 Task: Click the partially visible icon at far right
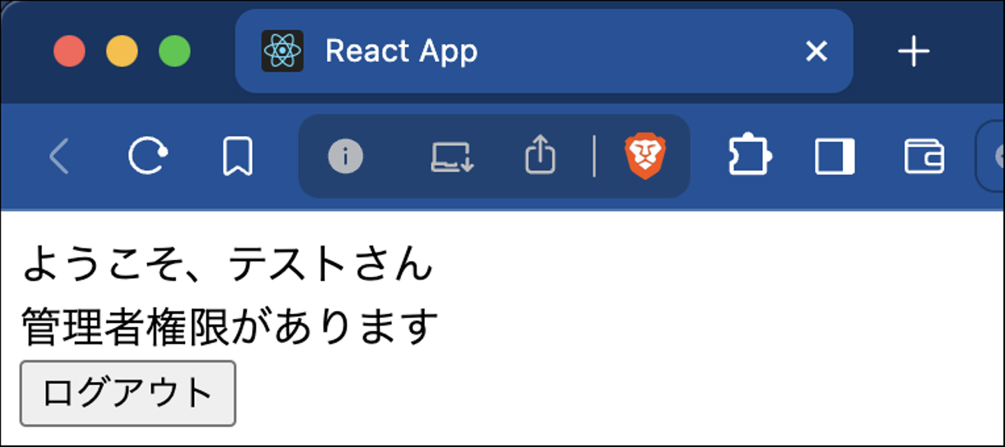pyautogui.click(x=991, y=156)
